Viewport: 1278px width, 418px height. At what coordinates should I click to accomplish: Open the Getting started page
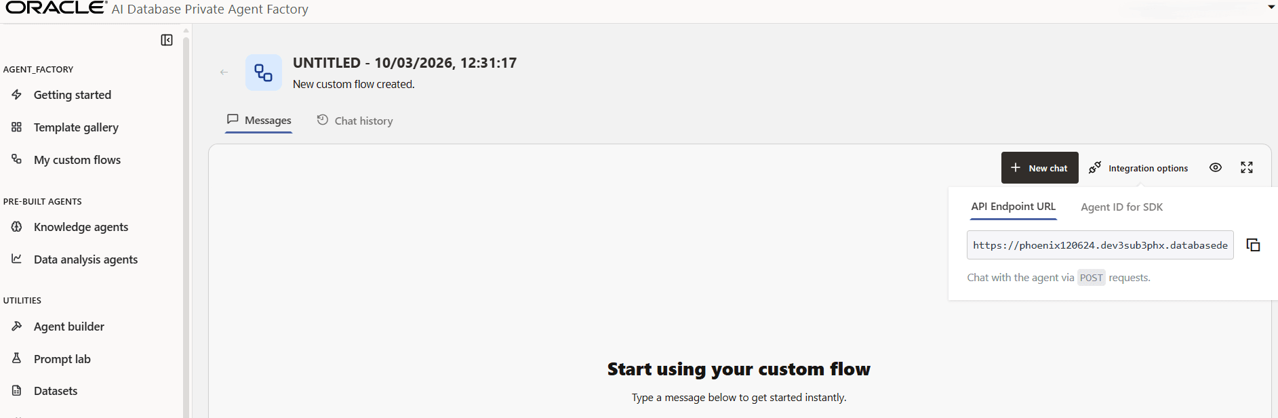72,94
